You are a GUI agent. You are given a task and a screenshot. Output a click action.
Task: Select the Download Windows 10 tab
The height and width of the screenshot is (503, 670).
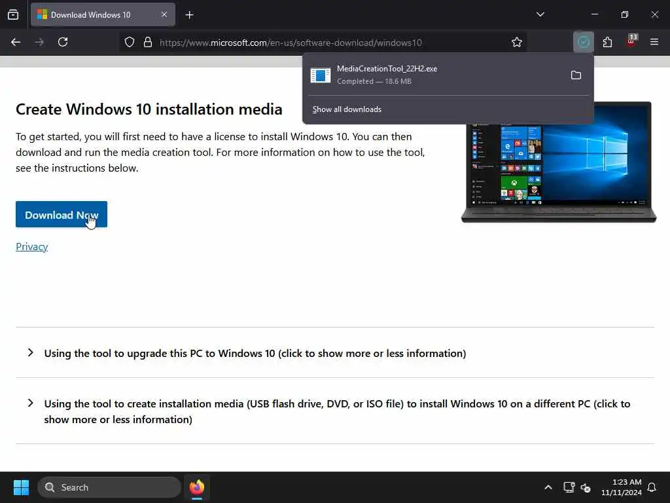click(x=103, y=14)
